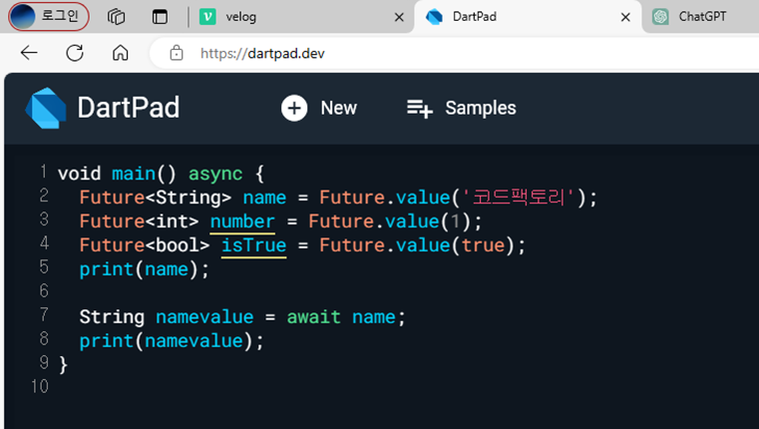Click 'true' literal on line 4
The width and height of the screenshot is (759, 429).
483,245
